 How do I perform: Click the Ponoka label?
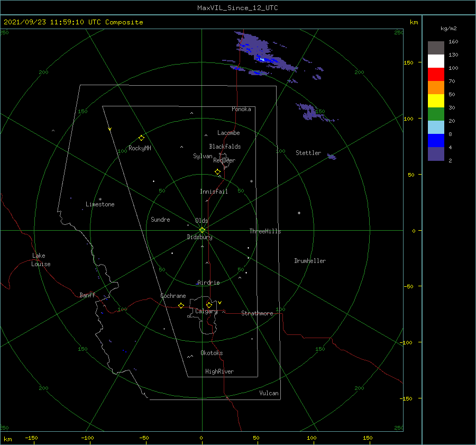click(241, 109)
